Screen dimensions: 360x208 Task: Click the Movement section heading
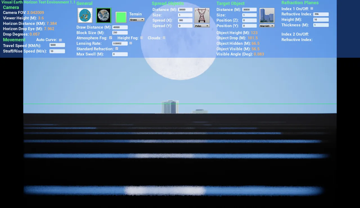point(14,40)
